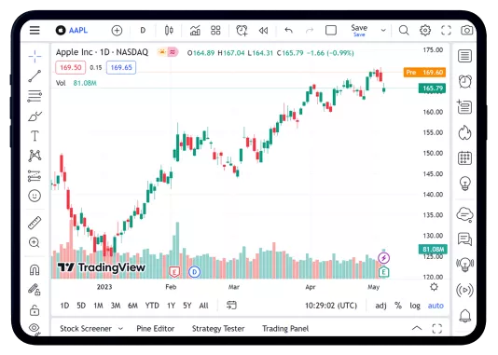
Task: Expand the Save layout dropdown arrow
Action: 383,31
